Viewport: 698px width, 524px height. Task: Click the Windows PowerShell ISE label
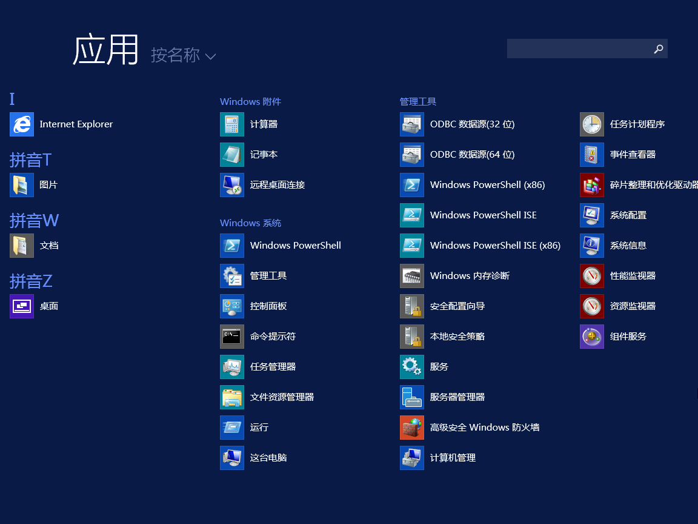click(x=484, y=215)
